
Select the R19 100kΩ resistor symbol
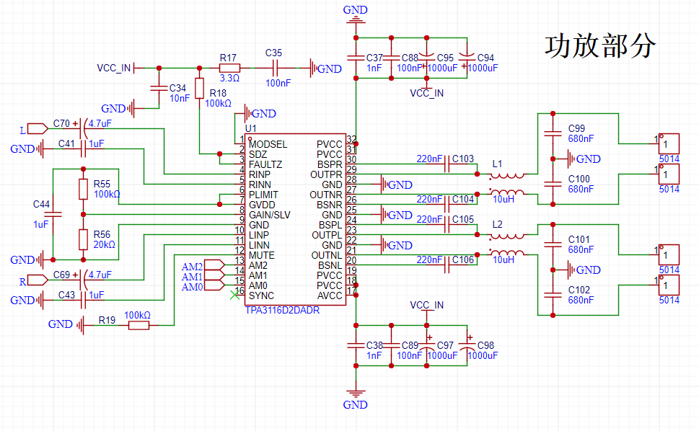coord(139,326)
